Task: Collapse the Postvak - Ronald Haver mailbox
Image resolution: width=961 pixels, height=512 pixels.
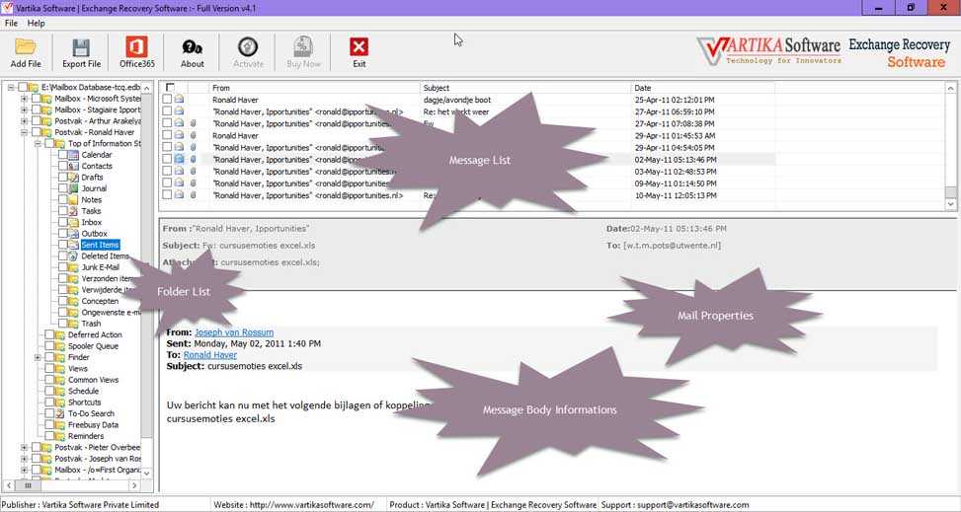Action: pyautogui.click(x=25, y=132)
